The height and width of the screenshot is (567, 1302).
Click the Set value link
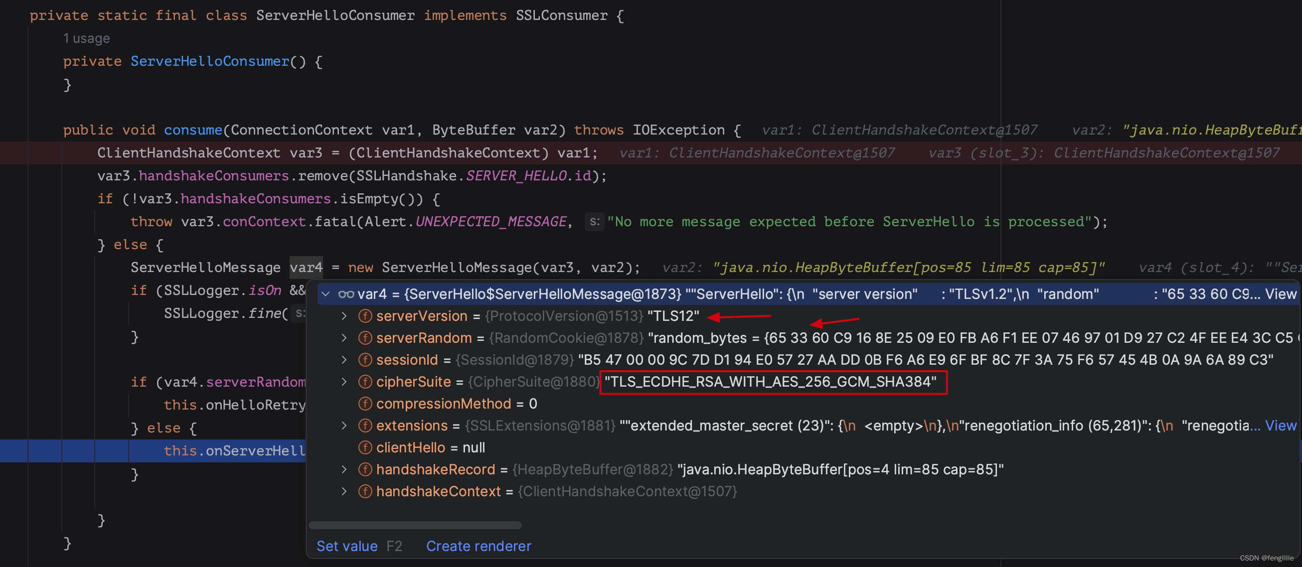(x=347, y=546)
